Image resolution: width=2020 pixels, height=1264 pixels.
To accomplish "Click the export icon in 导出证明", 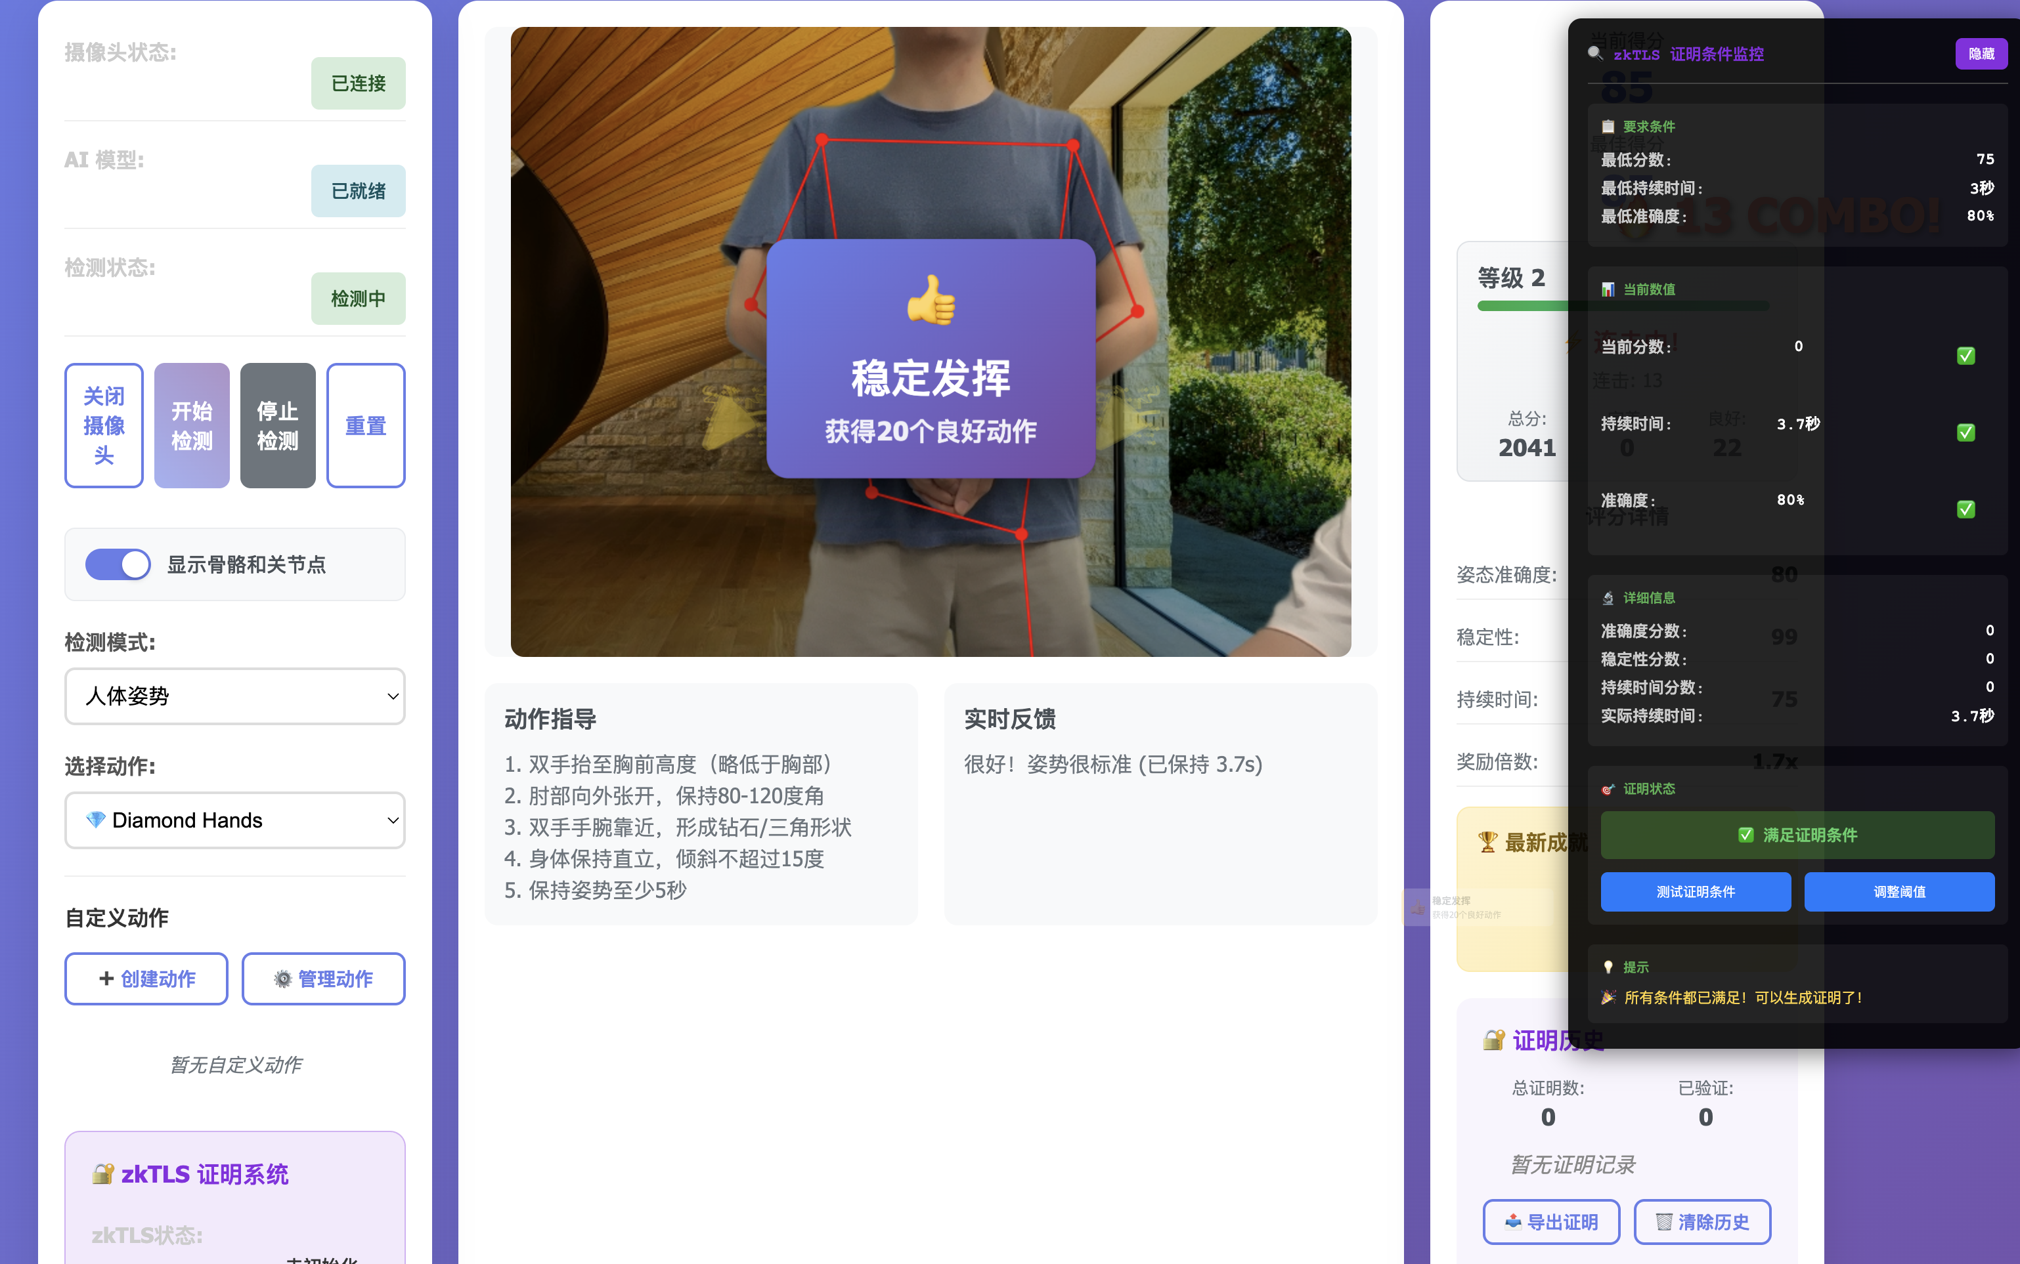I will pyautogui.click(x=1512, y=1222).
